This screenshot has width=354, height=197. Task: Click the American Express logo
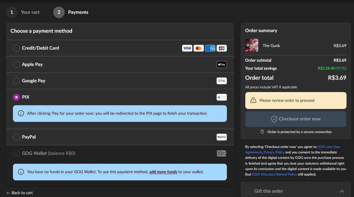point(210,48)
